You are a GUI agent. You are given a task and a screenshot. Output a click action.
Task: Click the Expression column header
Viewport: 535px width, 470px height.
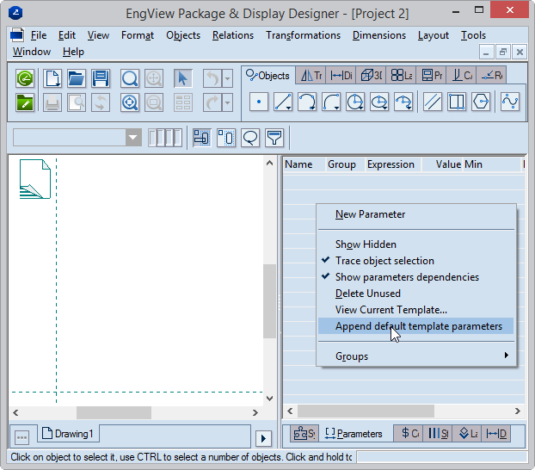[390, 164]
